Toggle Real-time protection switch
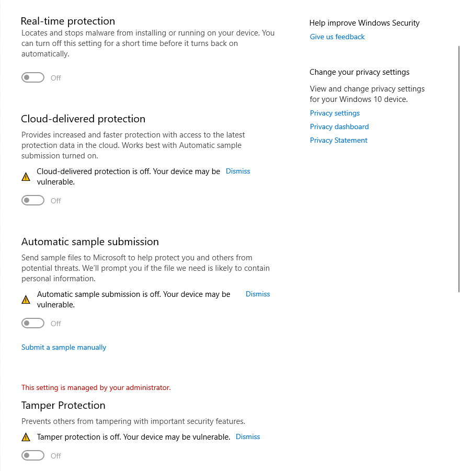 tap(33, 78)
